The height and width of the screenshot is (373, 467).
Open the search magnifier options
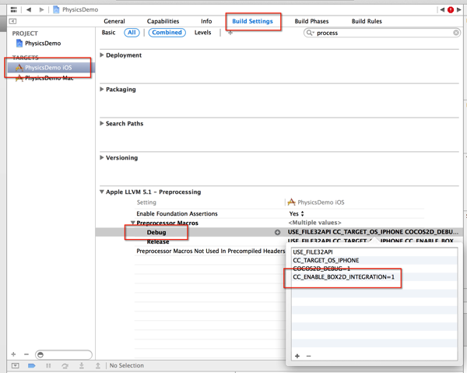(x=310, y=33)
